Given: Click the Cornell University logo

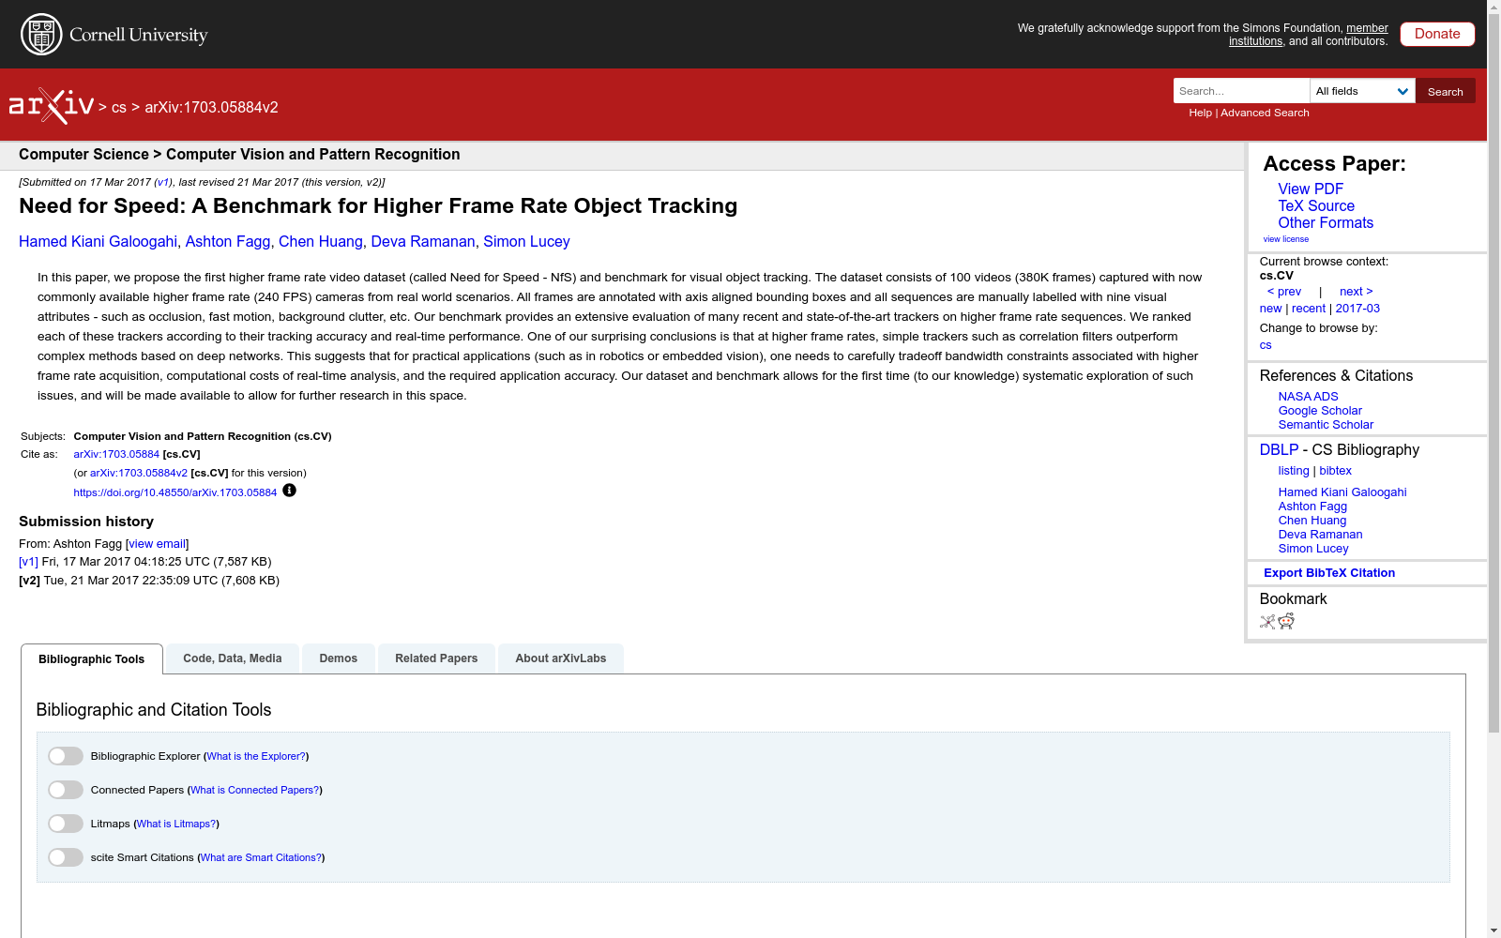Looking at the screenshot, I should pos(114,35).
